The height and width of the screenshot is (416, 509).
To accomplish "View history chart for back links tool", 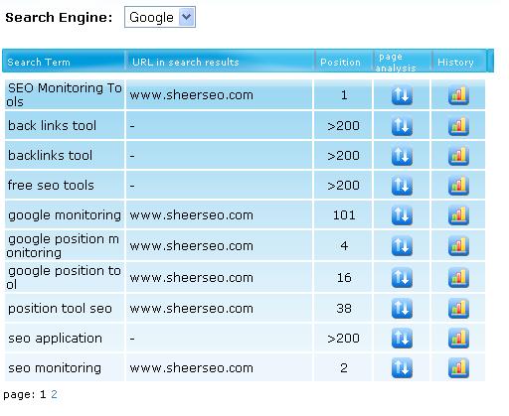I will (458, 126).
